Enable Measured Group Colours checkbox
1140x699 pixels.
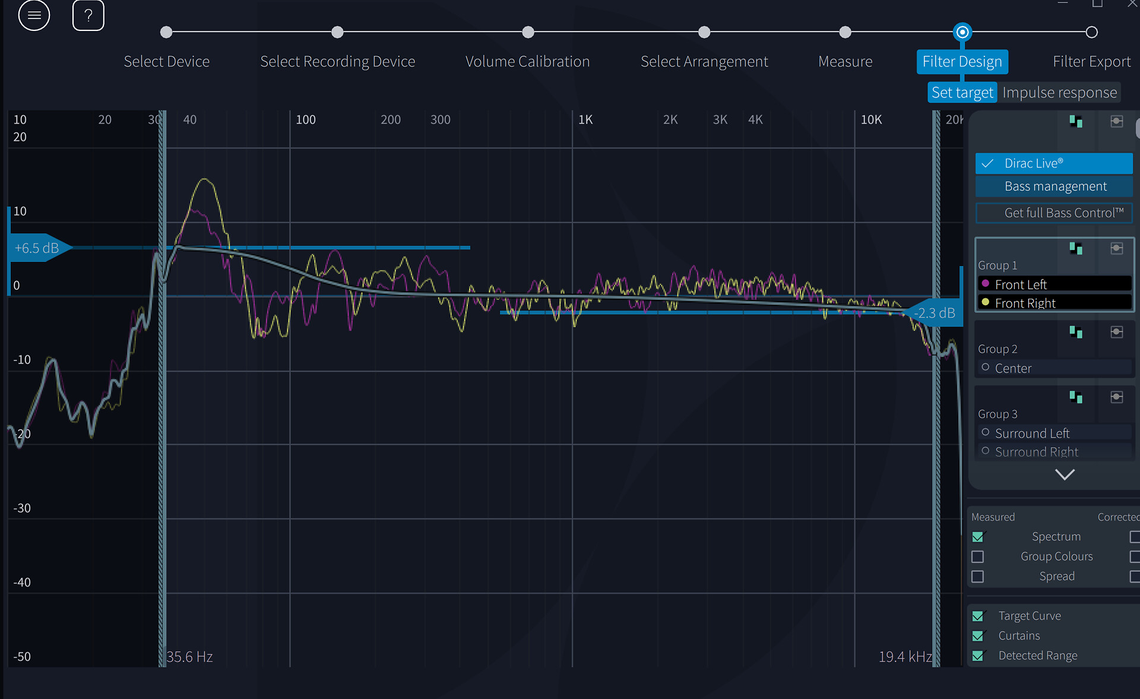(x=978, y=557)
